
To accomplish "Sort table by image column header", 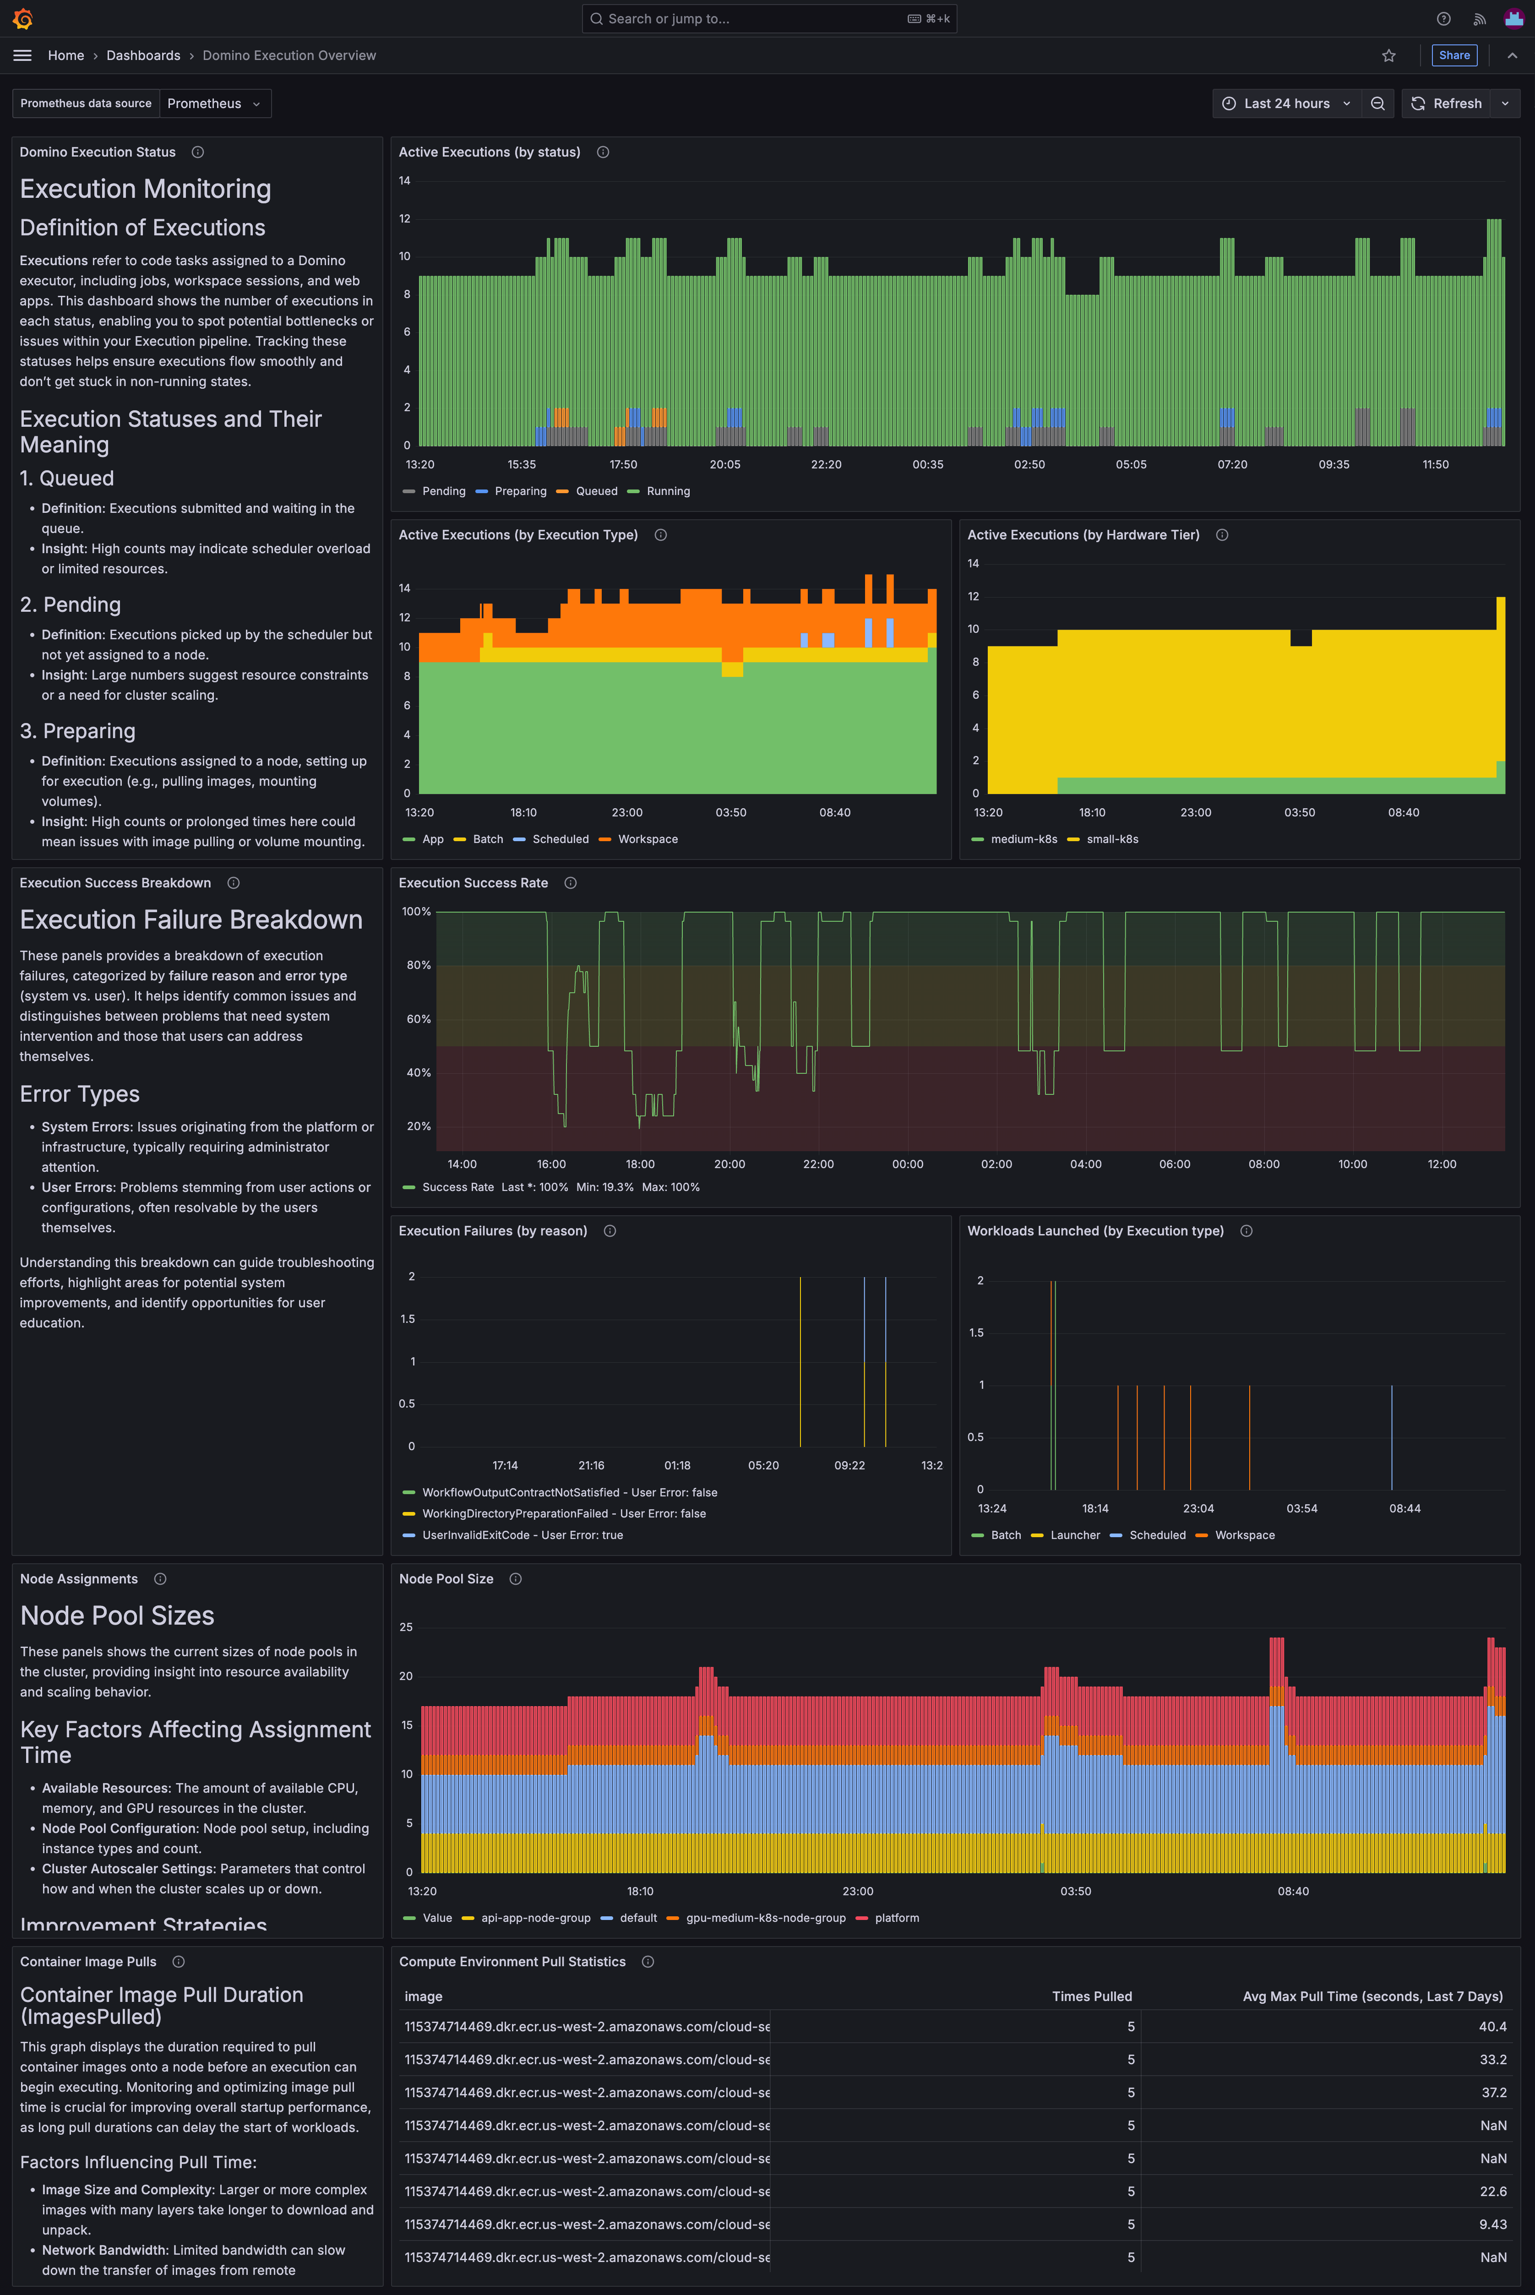I will (x=423, y=1996).
